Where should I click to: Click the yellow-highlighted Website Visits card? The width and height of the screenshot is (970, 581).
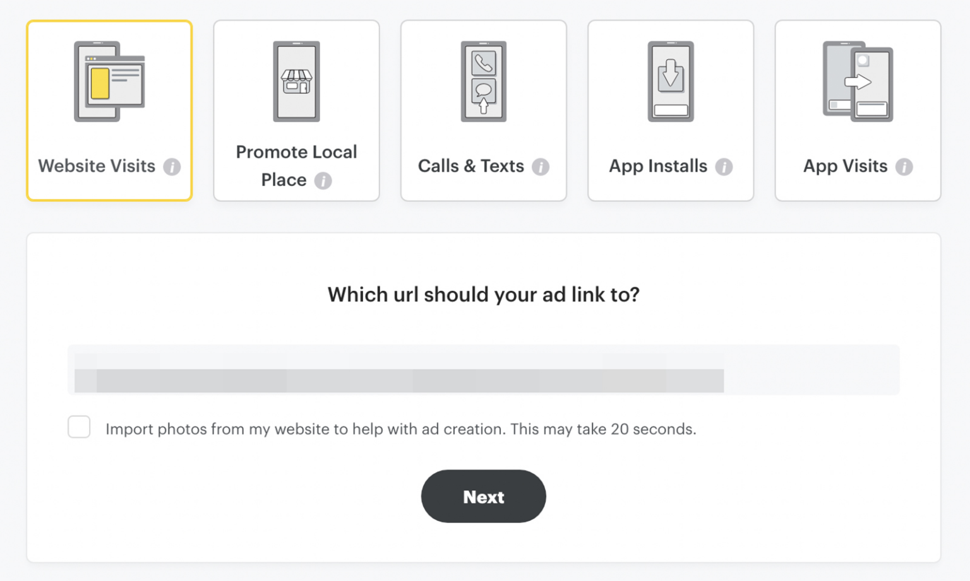pos(109,110)
